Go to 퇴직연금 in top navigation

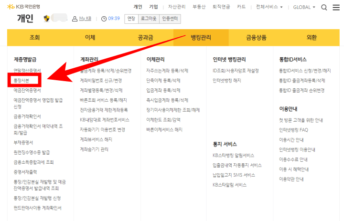coord(221,7)
